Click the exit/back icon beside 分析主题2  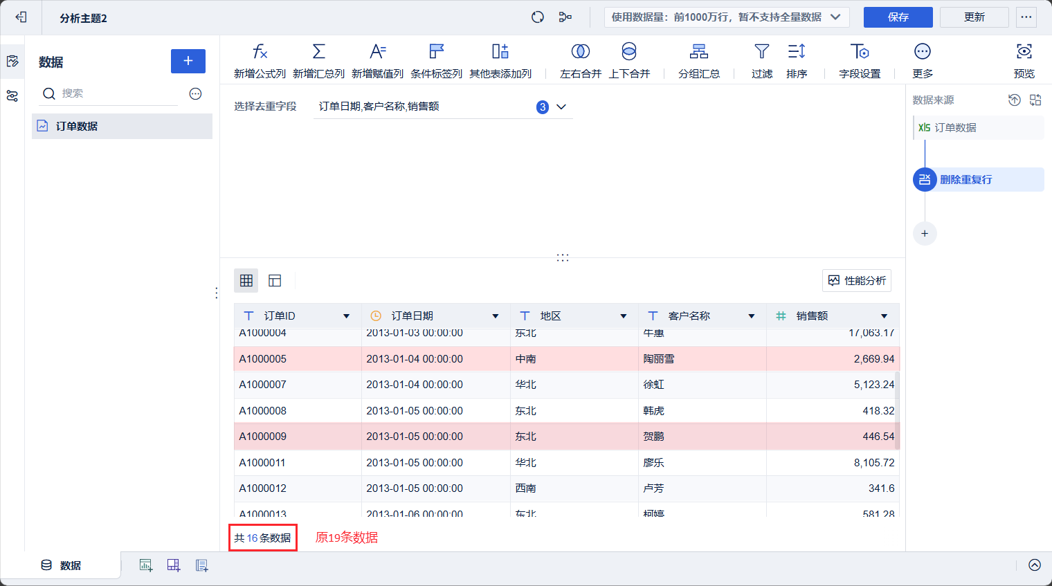[21, 17]
